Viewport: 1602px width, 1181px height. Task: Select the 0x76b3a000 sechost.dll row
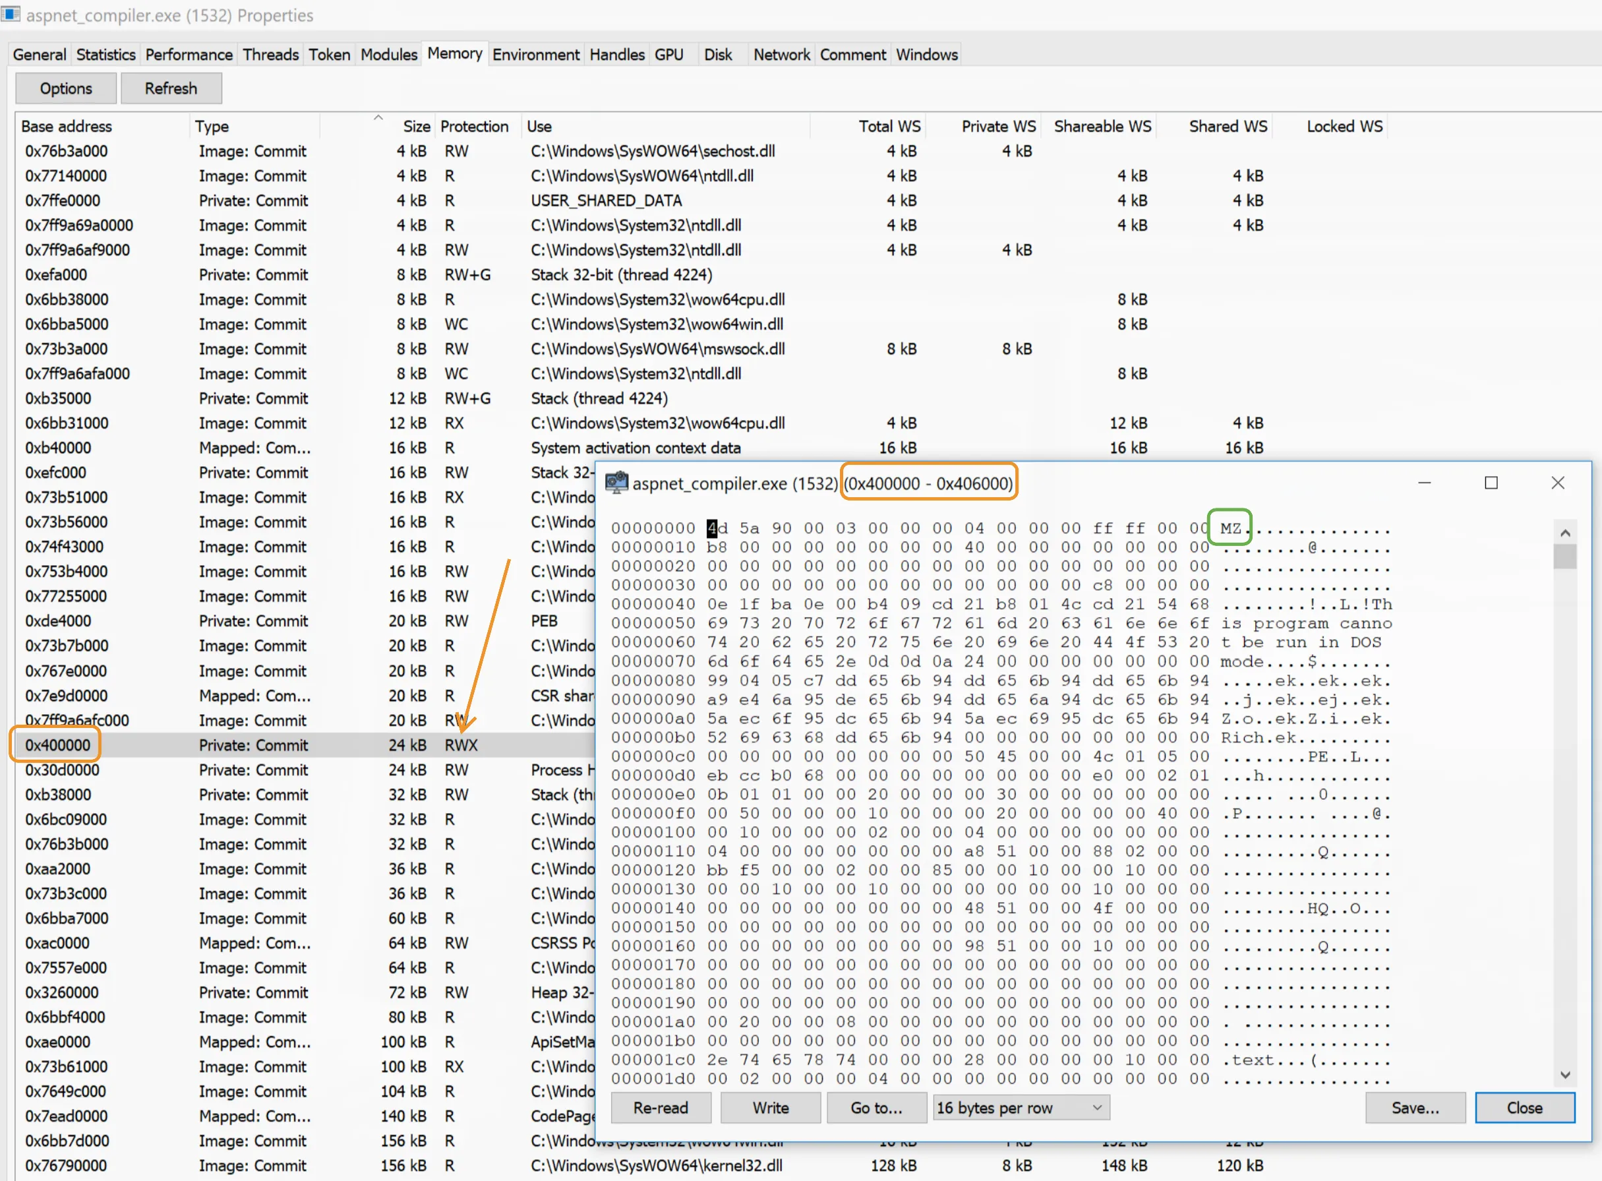tap(808, 151)
